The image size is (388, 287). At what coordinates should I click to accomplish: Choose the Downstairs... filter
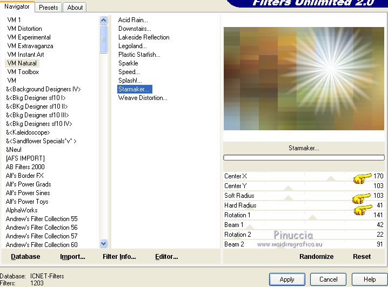pyautogui.click(x=135, y=29)
